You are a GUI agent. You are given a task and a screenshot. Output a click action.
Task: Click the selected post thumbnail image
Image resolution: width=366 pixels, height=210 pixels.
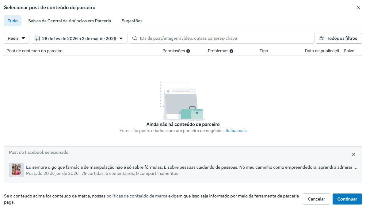pos(16,170)
